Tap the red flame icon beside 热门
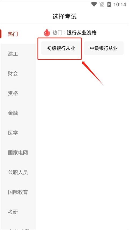The height and width of the screenshot is (230, 129). (x=47, y=33)
